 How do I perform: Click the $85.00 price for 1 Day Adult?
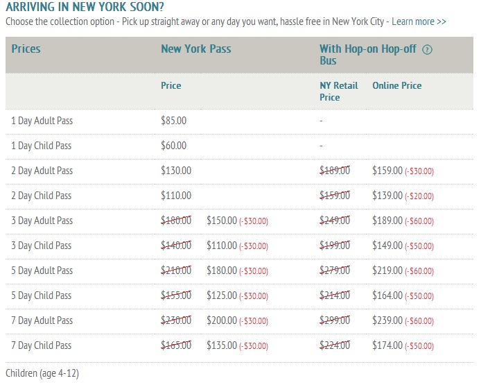click(x=174, y=121)
